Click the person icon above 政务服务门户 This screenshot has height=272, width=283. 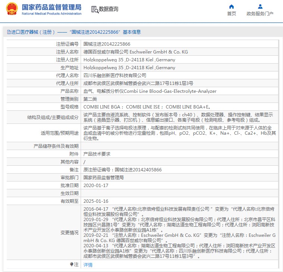click(x=260, y=6)
